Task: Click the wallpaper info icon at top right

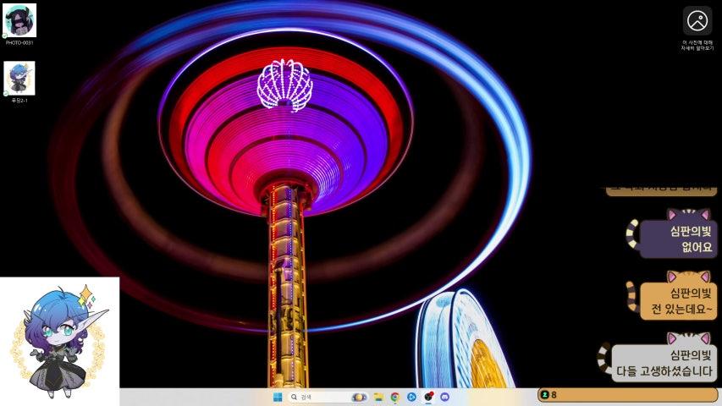Action: tap(697, 20)
